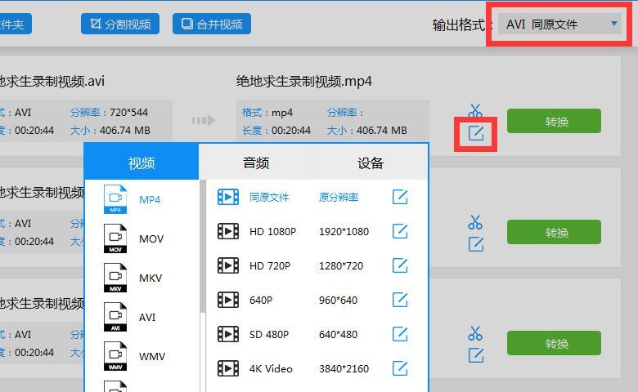638x392 pixels.
Task: Click the edit icon in third video row
Action: 476,355
